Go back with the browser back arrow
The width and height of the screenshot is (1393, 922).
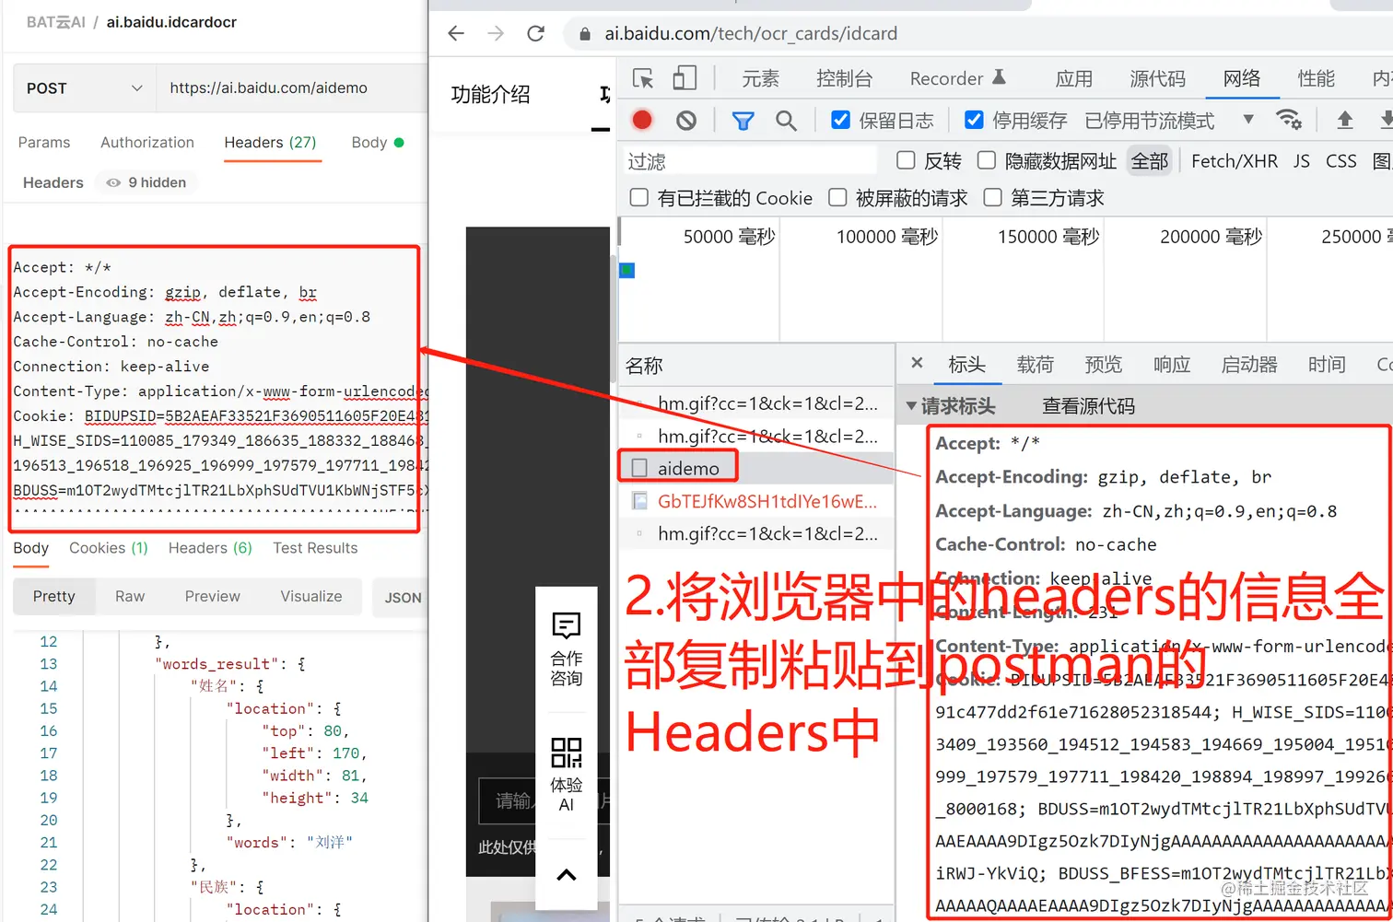click(456, 34)
